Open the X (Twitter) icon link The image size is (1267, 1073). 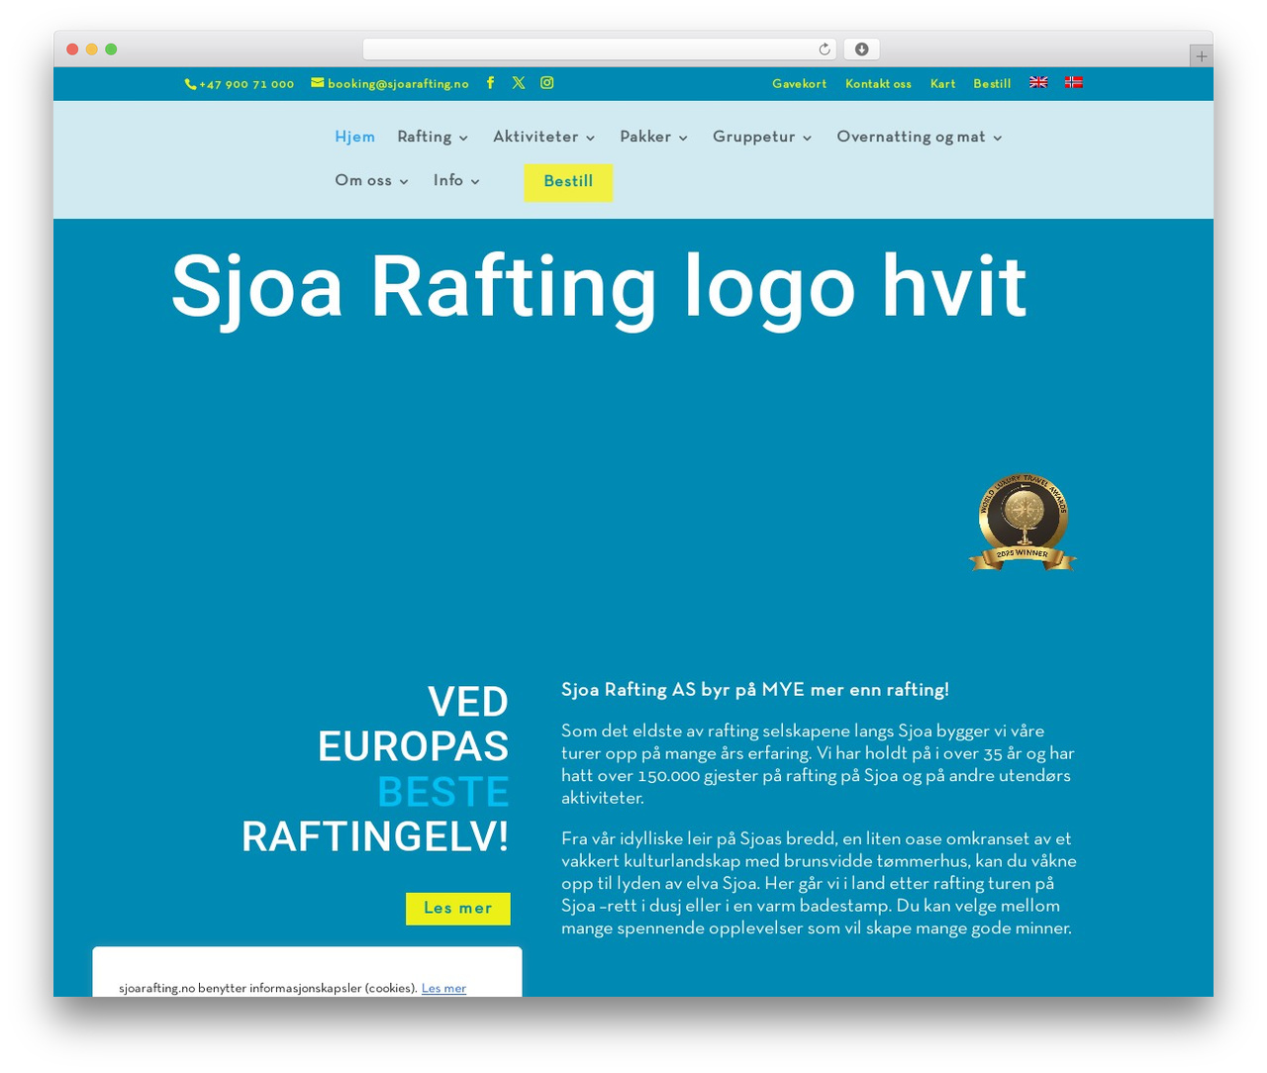coord(519,83)
